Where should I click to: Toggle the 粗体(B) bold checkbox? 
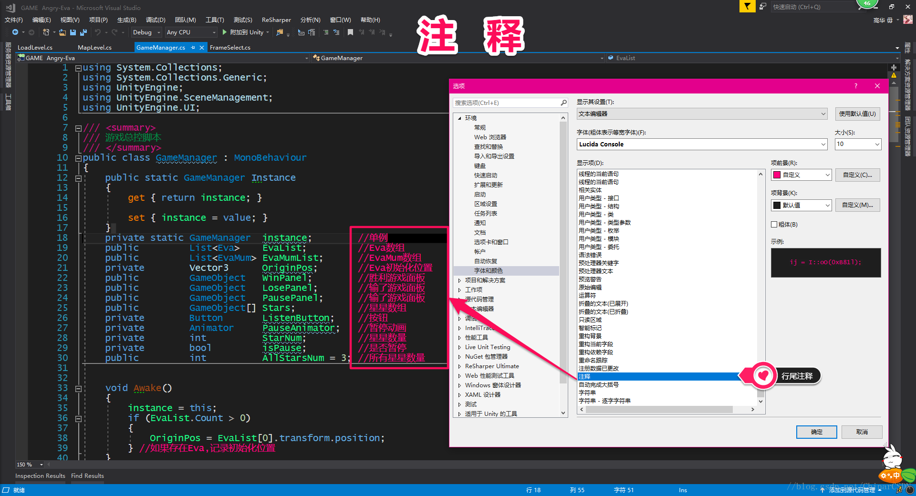pos(774,224)
